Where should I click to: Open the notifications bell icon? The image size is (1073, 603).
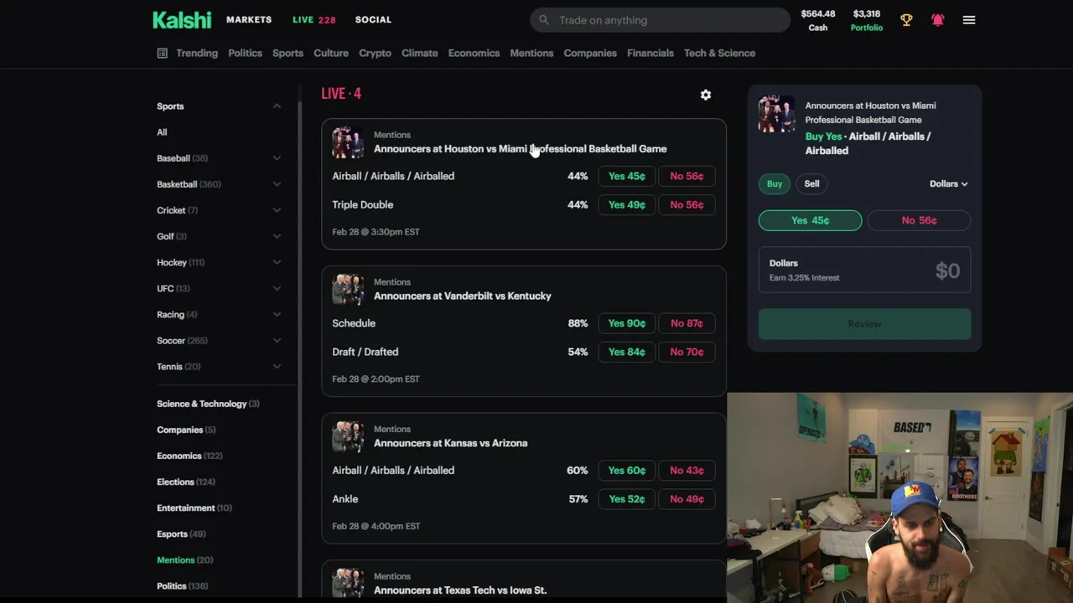click(x=937, y=20)
